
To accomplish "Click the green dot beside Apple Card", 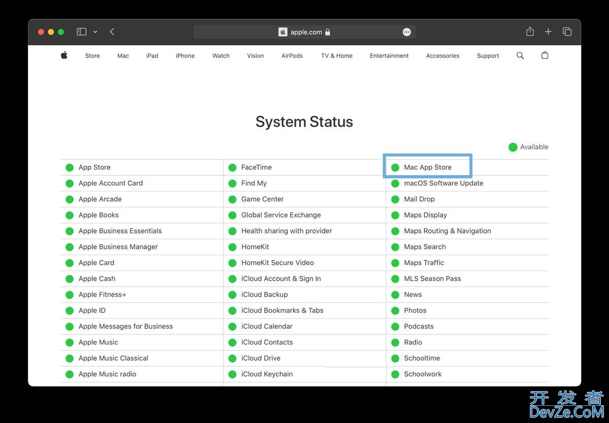I will [70, 263].
